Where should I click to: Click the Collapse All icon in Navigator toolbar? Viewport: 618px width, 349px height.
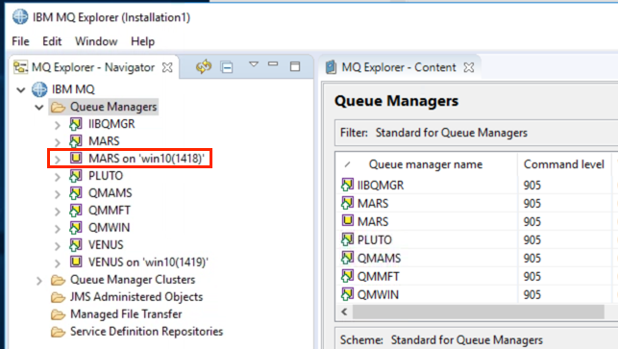coord(227,67)
